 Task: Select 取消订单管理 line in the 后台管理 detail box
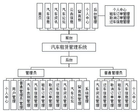(119, 18)
